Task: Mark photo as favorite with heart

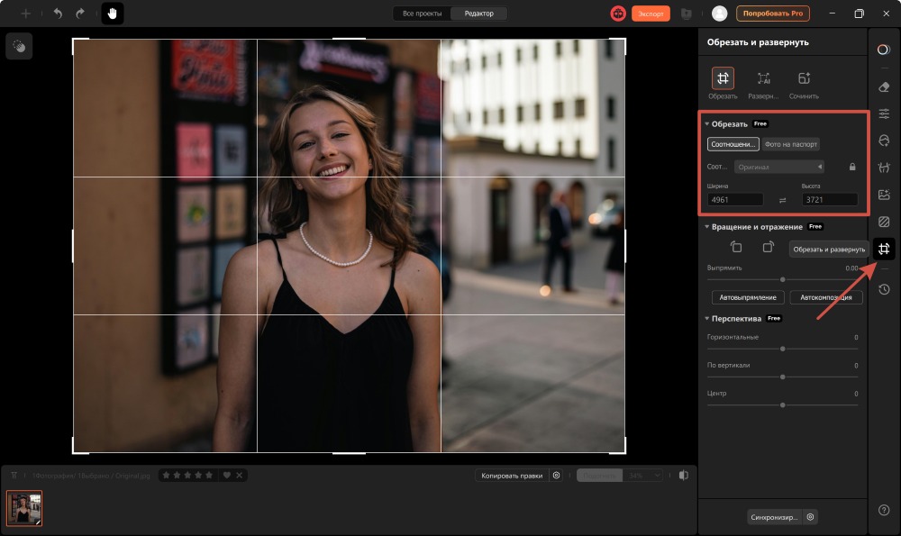Action: pos(227,475)
